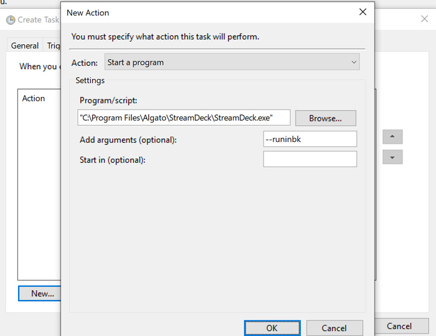This screenshot has height=336, width=436.
Task: Cancel the Create Task window
Action: point(399,326)
